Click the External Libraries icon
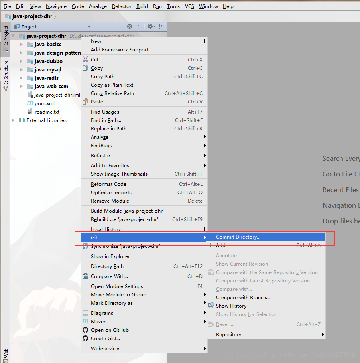Viewport: 360px width, 363px height. point(22,120)
